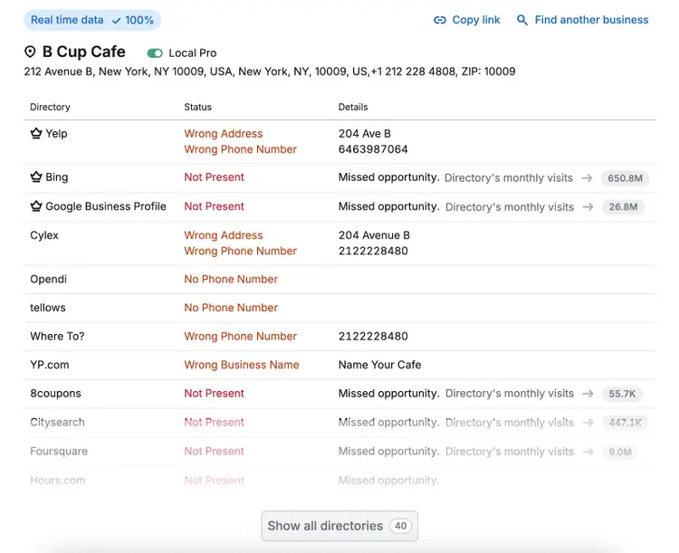Click Show all directories button

click(x=339, y=526)
